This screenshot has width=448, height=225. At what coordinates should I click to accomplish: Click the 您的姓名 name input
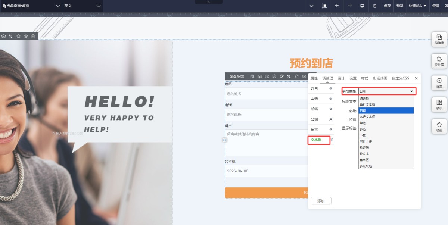point(267,94)
